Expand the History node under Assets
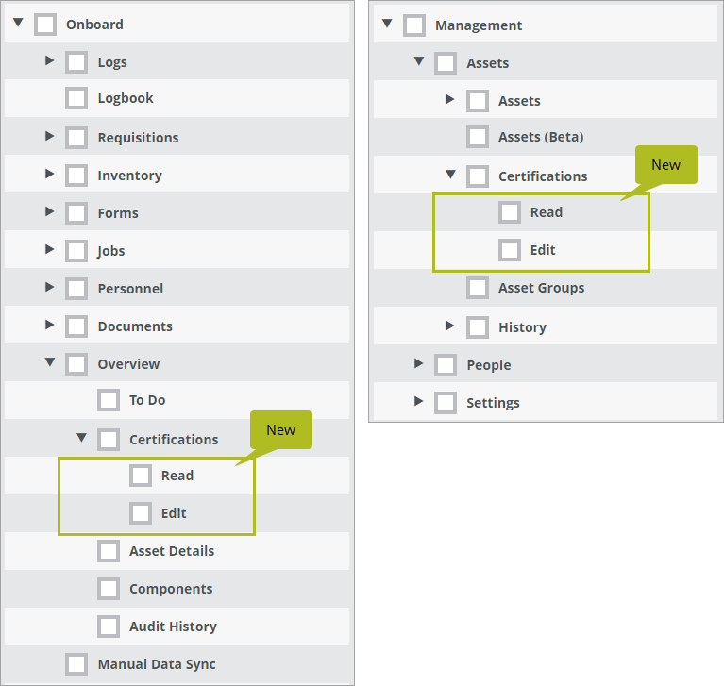Image resolution: width=724 pixels, height=686 pixels. (449, 326)
